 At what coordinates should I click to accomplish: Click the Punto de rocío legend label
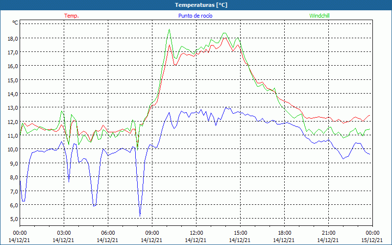point(196,16)
